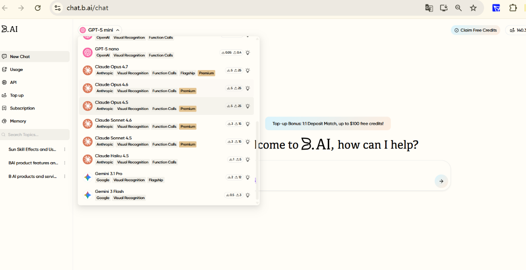Click lightbulb icon on Claude Sonnet 4.6 row
This screenshot has height=270, width=526.
click(x=248, y=124)
